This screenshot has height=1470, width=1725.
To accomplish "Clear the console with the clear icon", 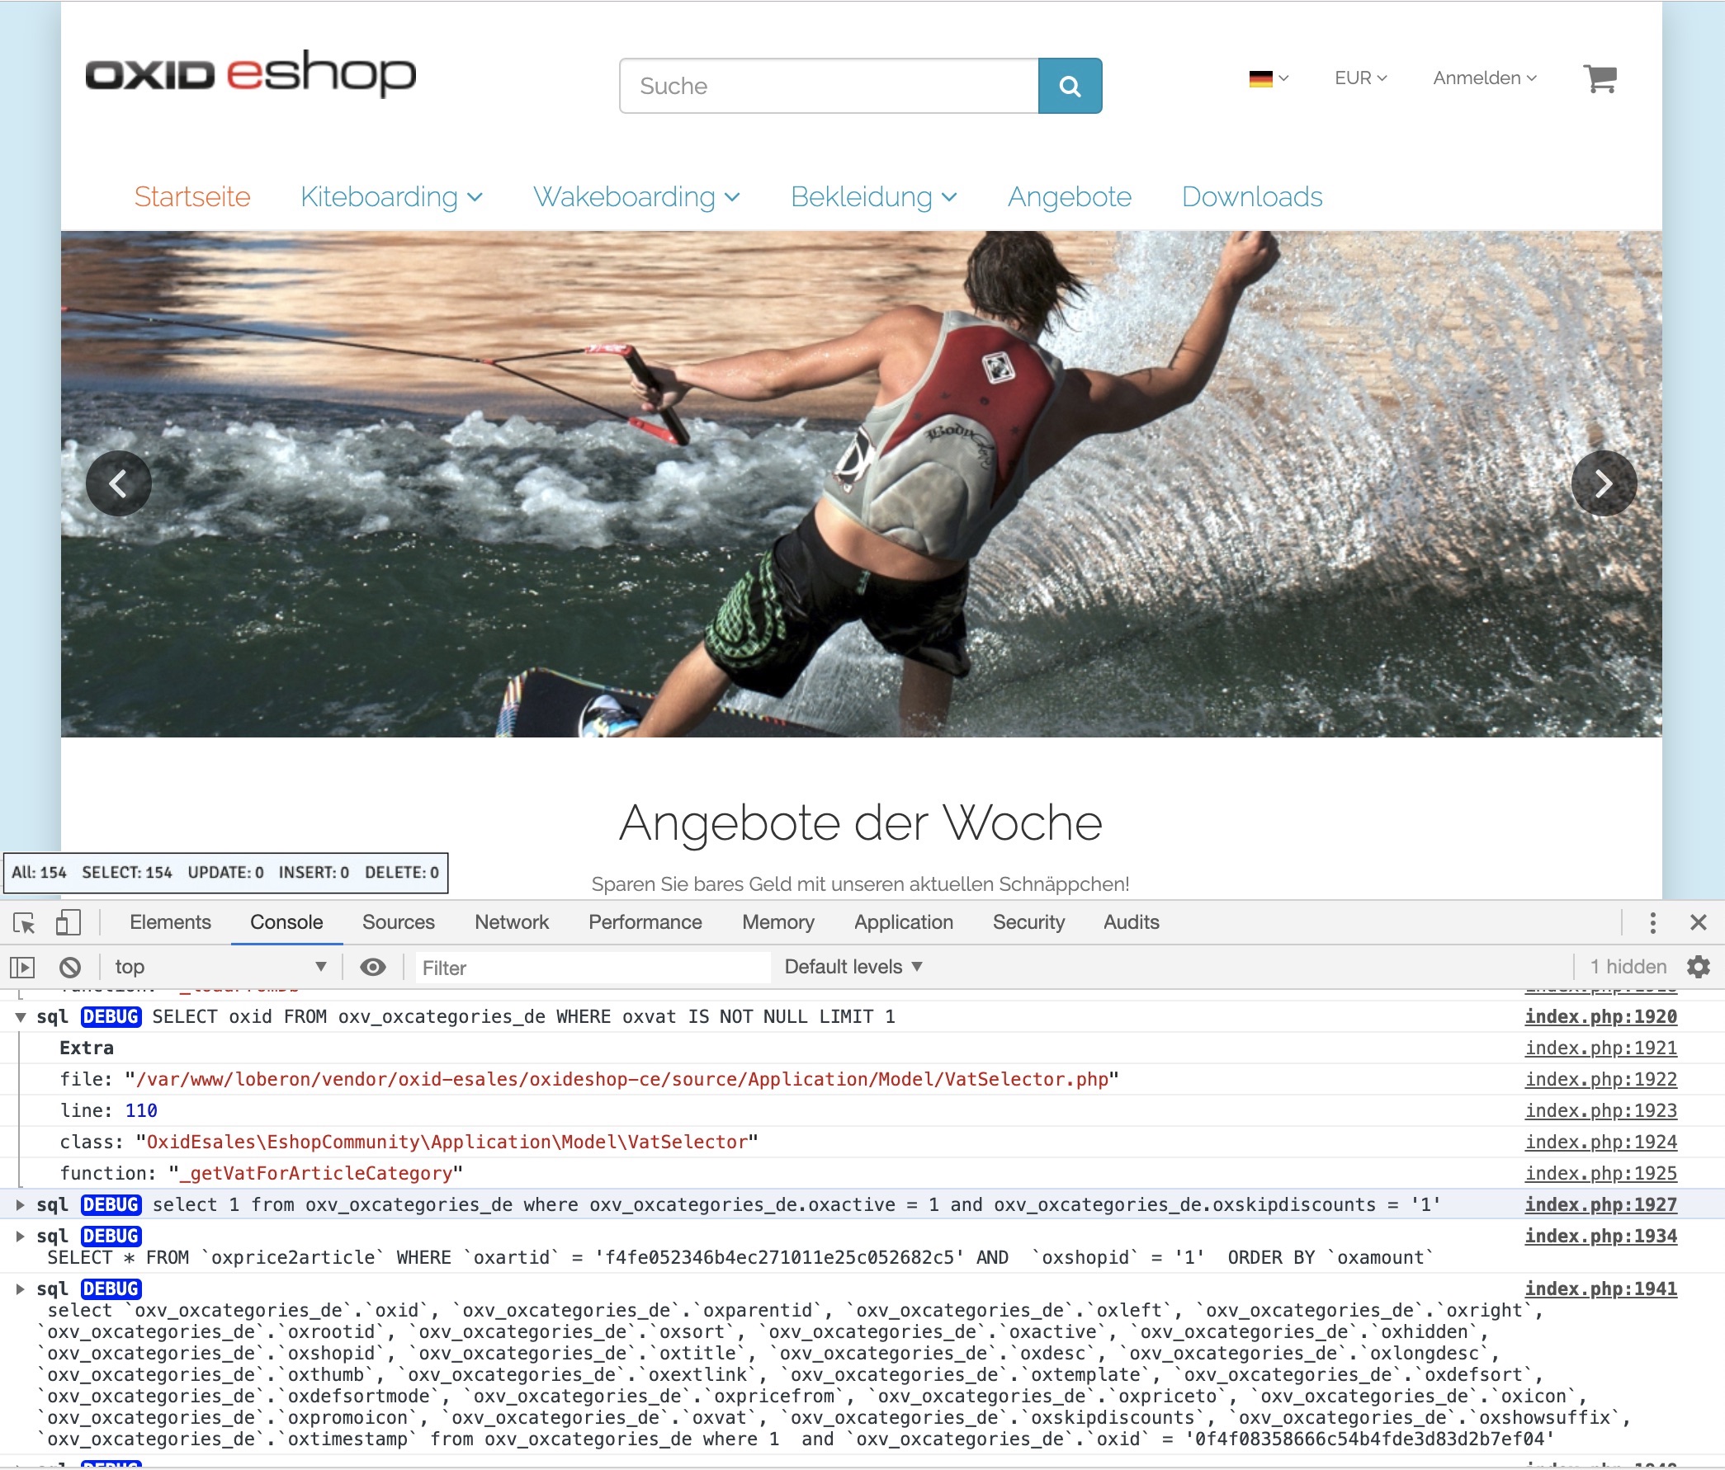I will coord(70,967).
